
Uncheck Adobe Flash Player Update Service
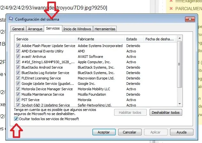18,46
